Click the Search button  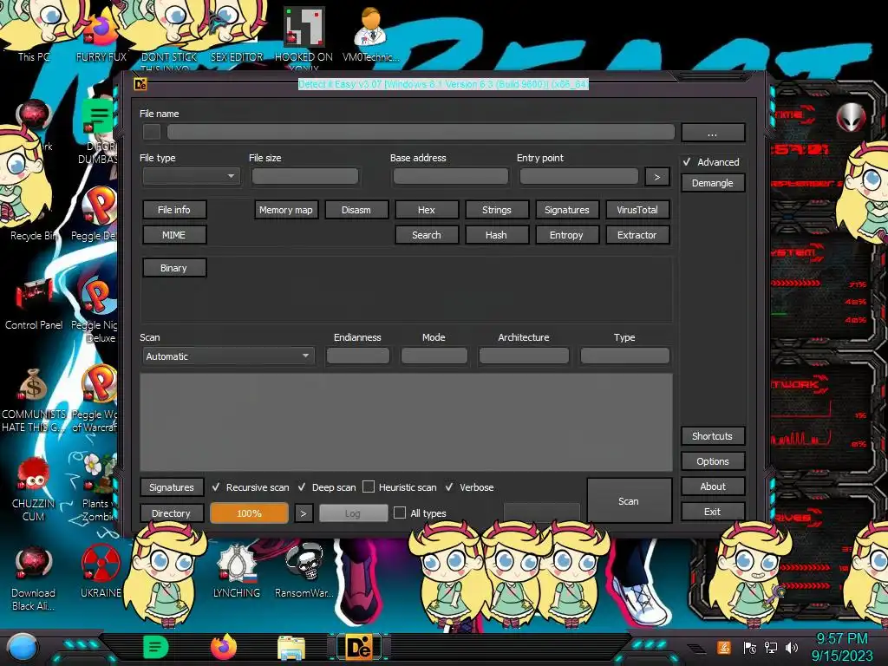point(427,235)
